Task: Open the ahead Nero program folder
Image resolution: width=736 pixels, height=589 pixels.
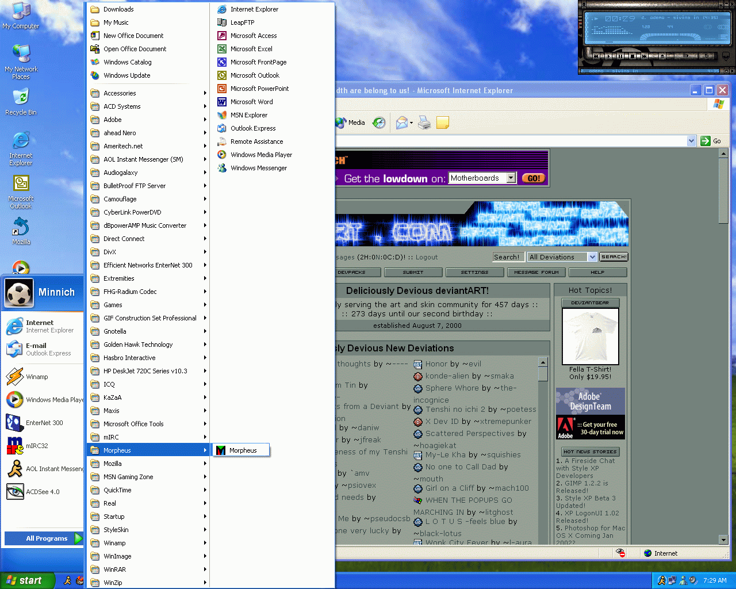Action: pyautogui.click(x=148, y=133)
